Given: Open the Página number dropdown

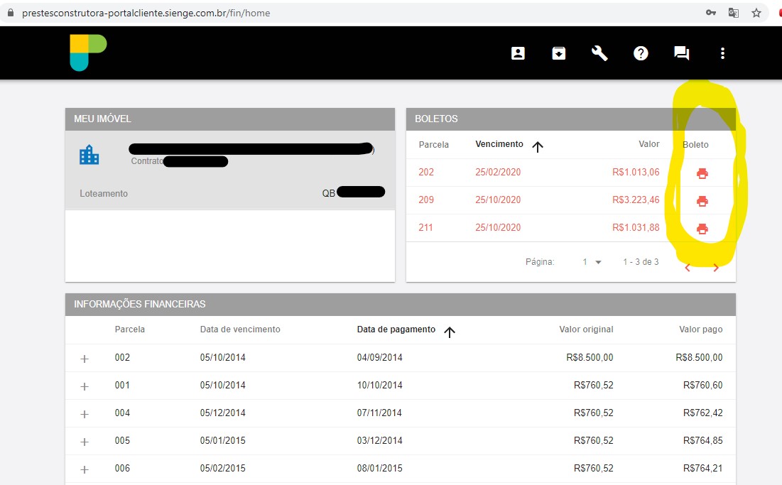Looking at the screenshot, I should pos(592,262).
